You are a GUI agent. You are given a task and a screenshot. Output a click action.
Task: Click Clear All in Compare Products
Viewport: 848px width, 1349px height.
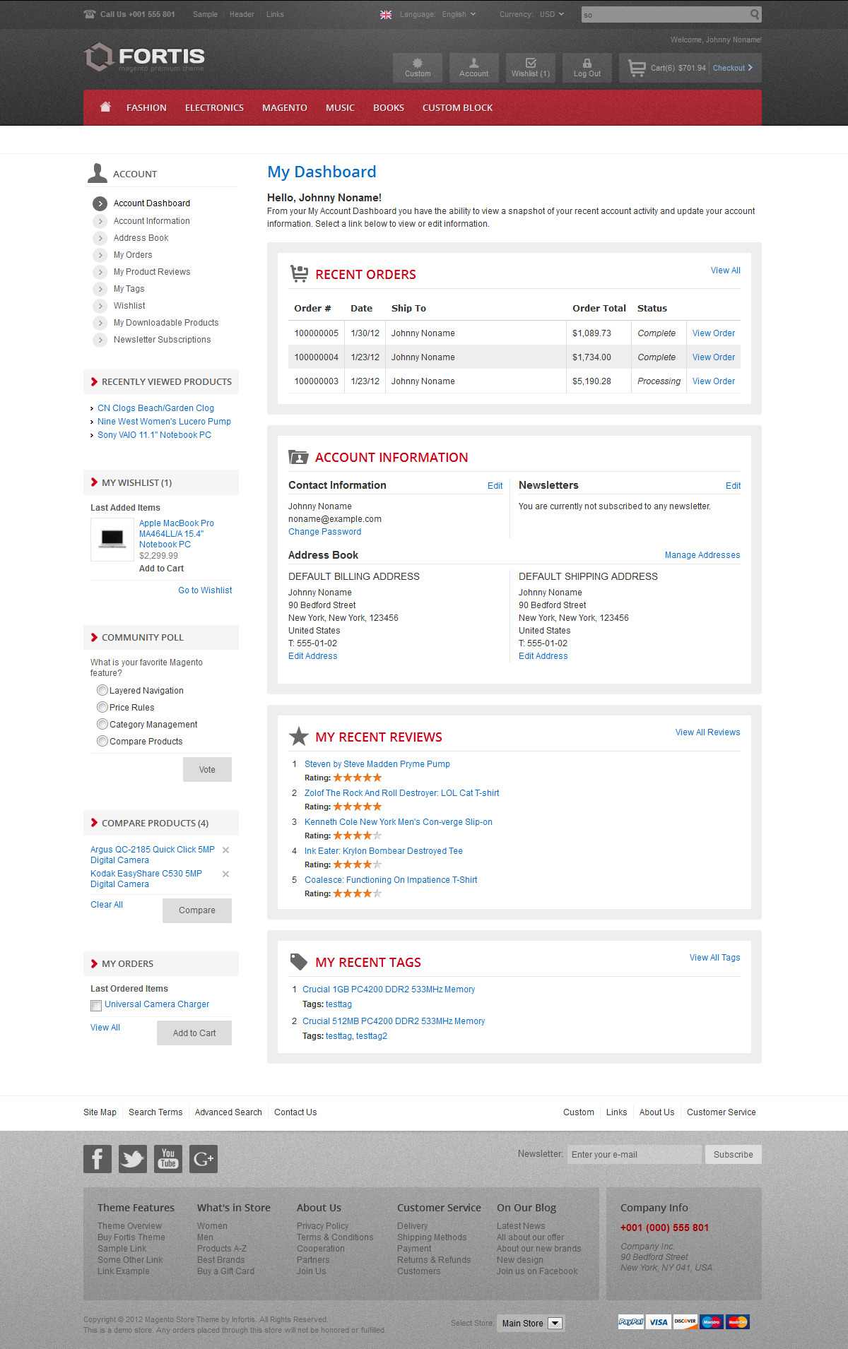coord(107,905)
